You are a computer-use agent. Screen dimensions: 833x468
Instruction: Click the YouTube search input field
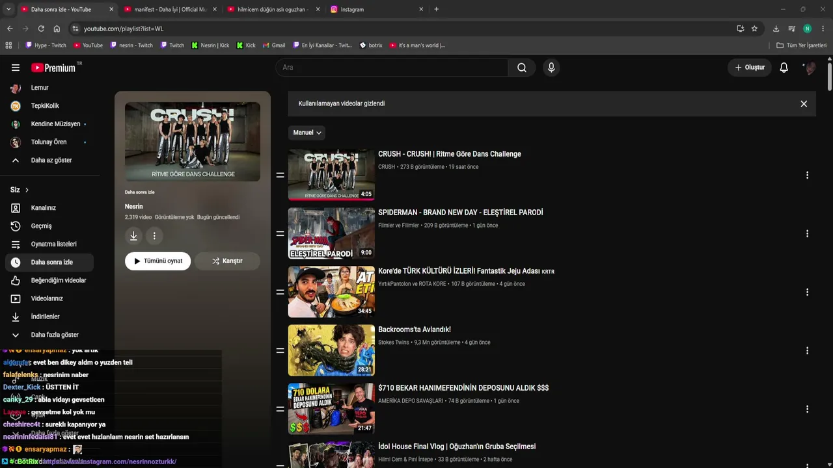[x=392, y=68]
